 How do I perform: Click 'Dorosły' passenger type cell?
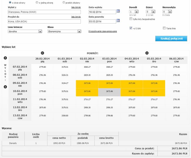coord(13,143)
